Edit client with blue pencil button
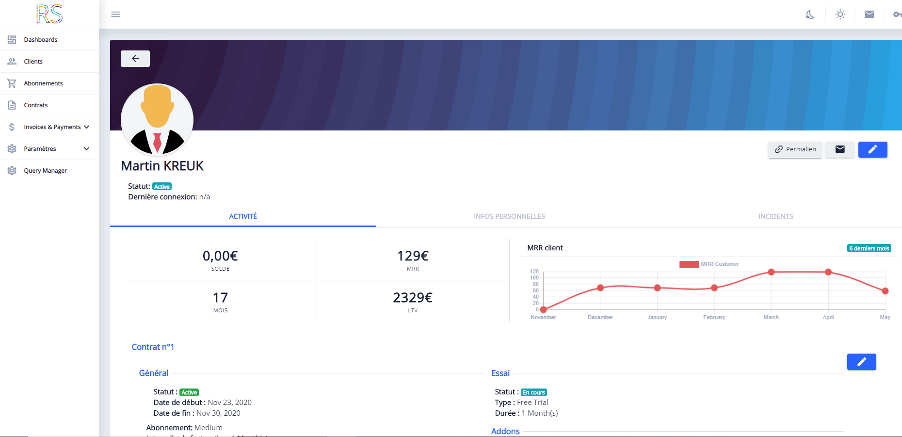 (872, 149)
